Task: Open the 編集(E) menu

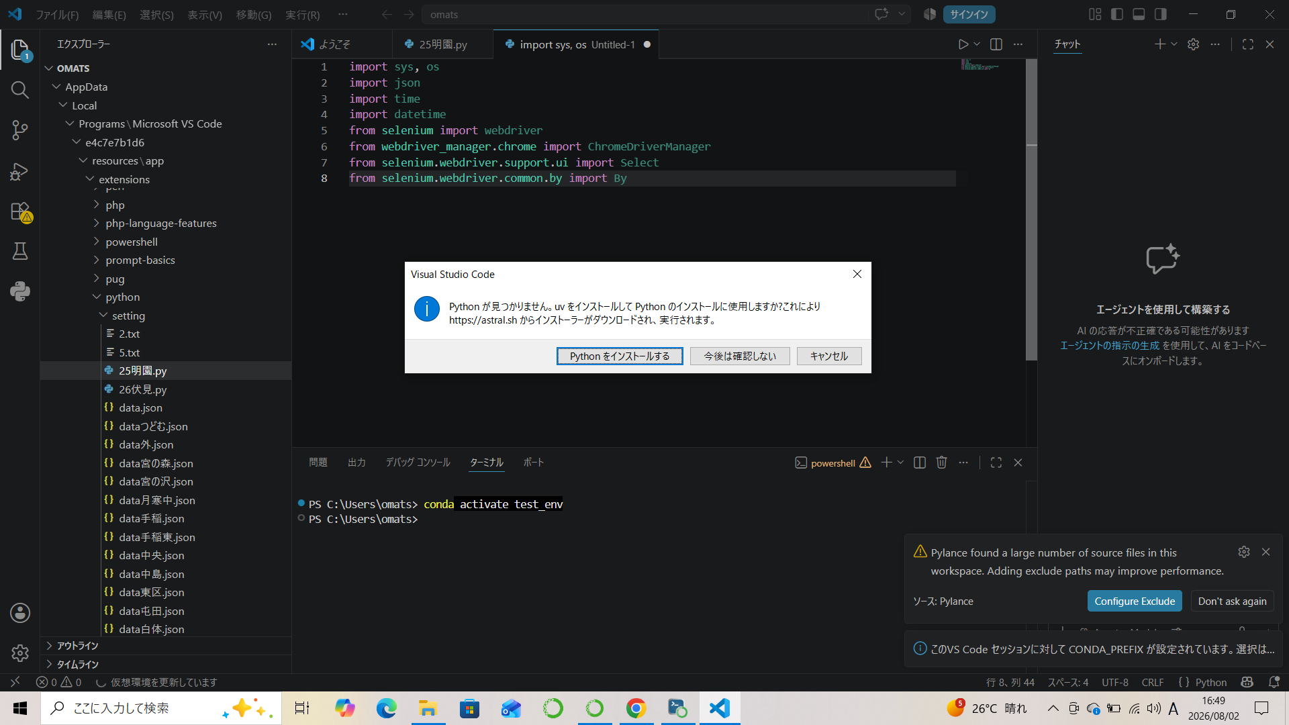Action: (x=109, y=14)
